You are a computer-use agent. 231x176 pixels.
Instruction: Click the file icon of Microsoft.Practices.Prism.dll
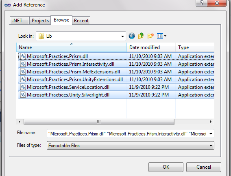pos(23,56)
